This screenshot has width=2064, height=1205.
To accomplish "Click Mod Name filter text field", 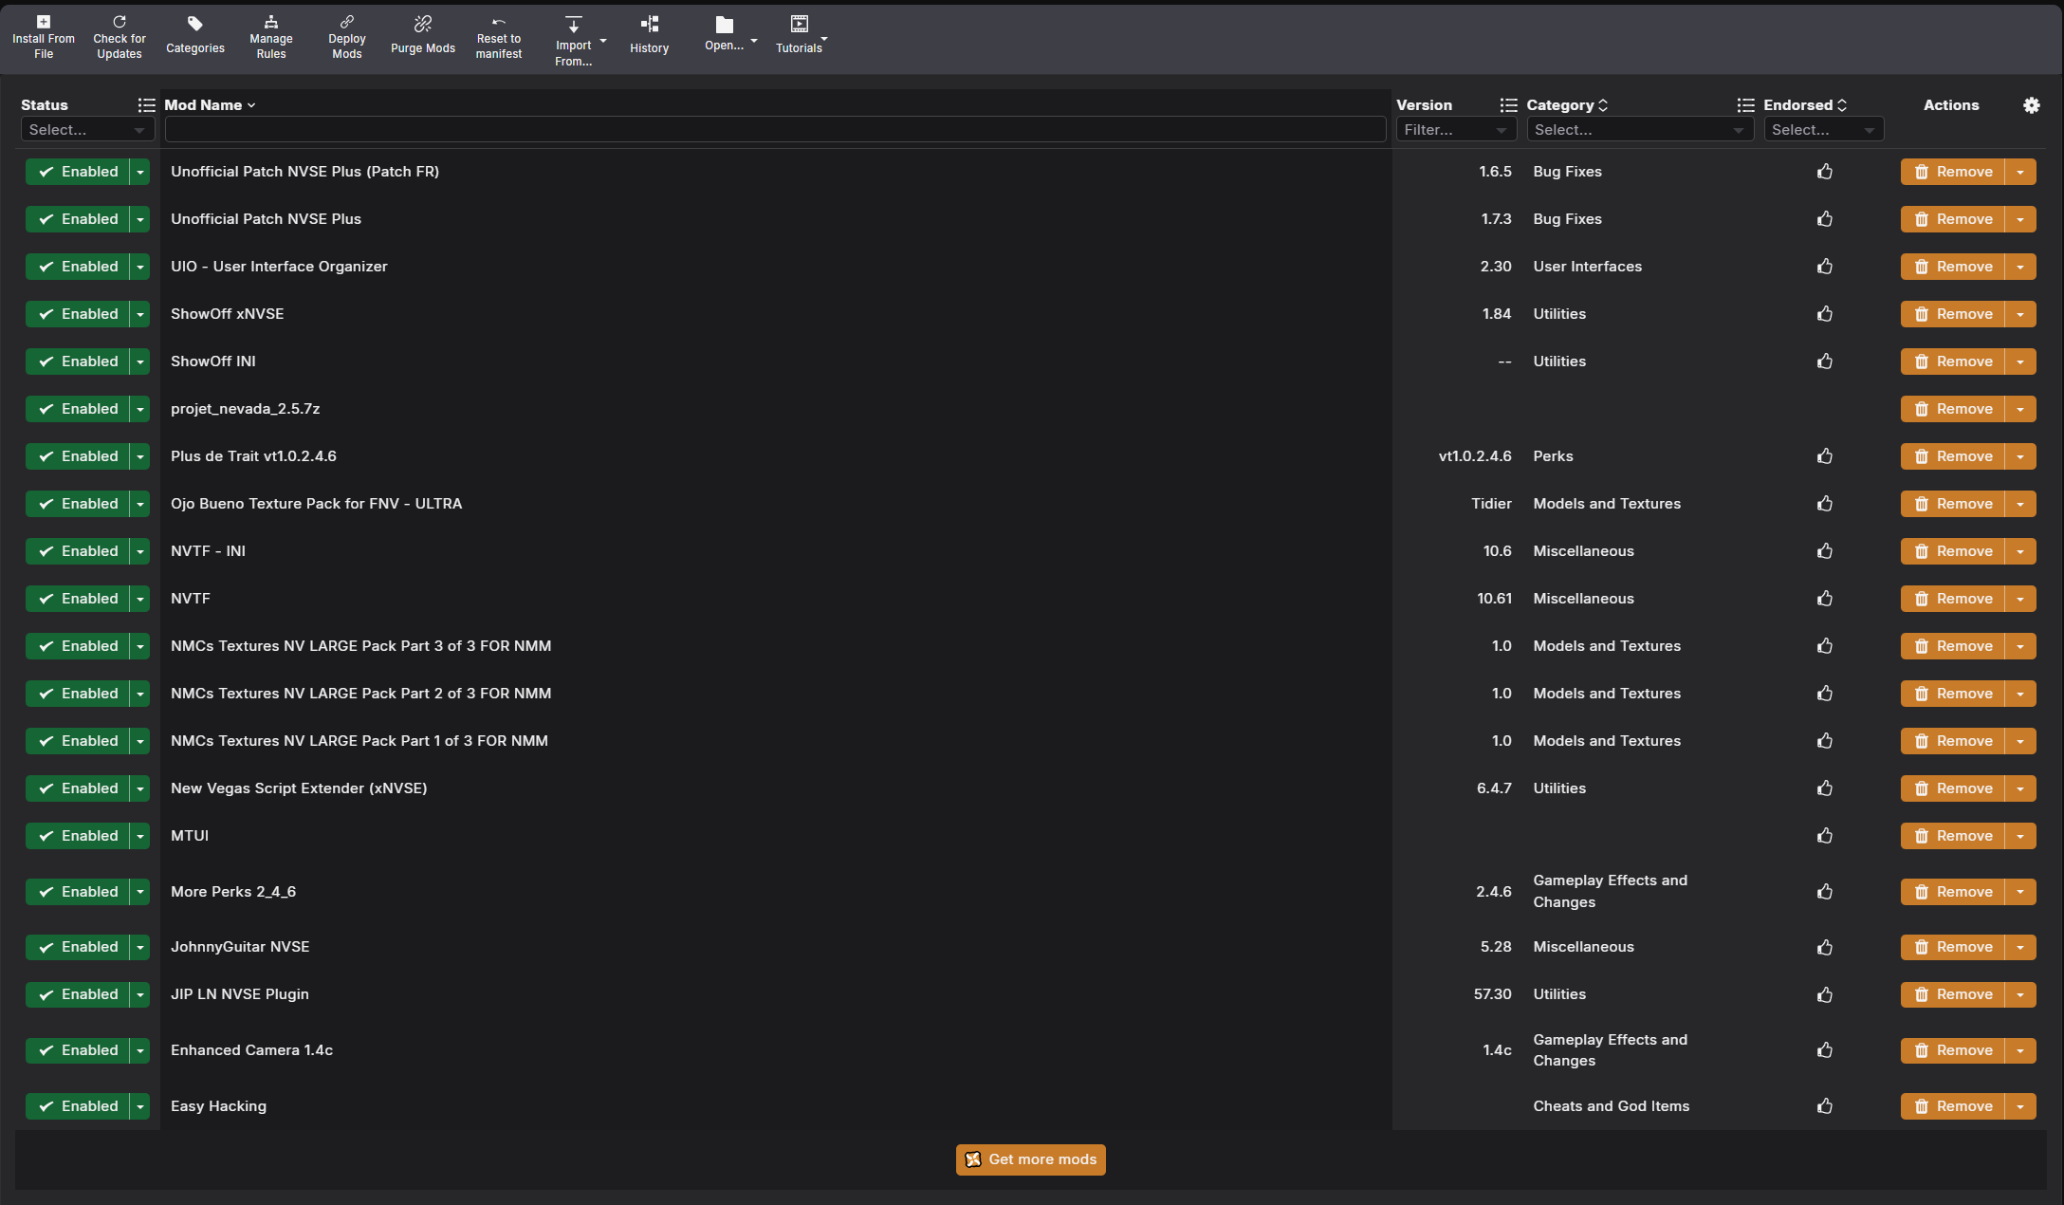I will coord(776,130).
